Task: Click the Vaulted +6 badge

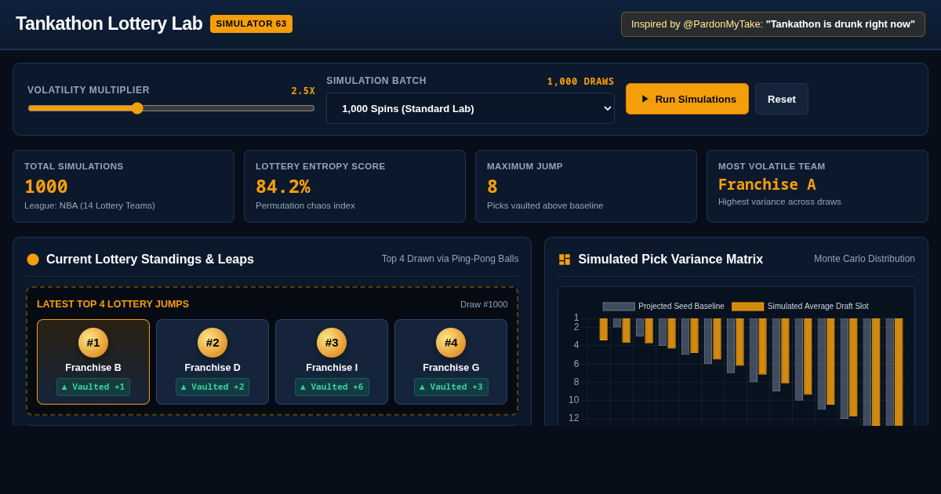Action: tap(332, 387)
